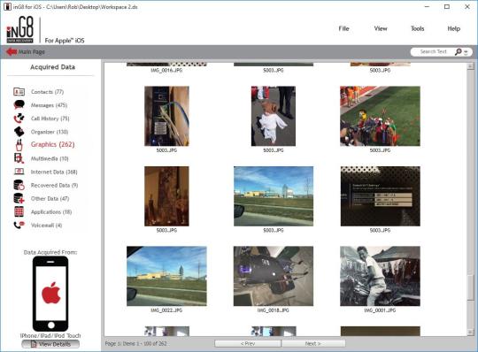This screenshot has width=478, height=352.
Task: Click the iPhone device image
Action: (50, 294)
